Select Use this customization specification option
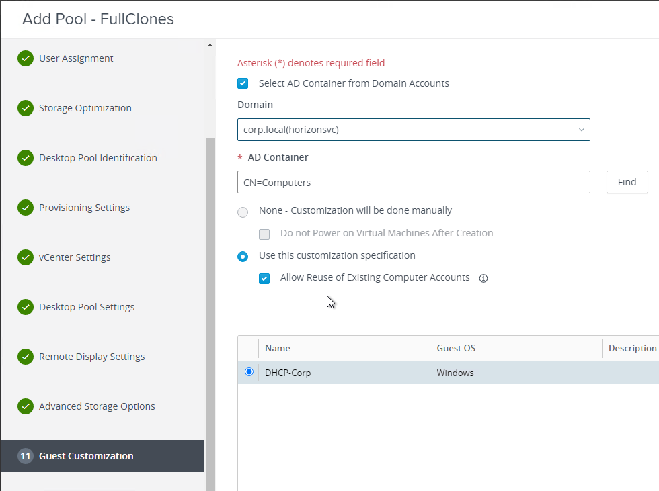The height and width of the screenshot is (491, 659). coord(243,256)
